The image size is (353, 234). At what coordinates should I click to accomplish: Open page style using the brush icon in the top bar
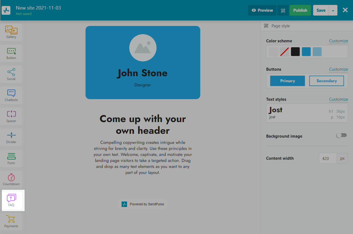click(283, 10)
